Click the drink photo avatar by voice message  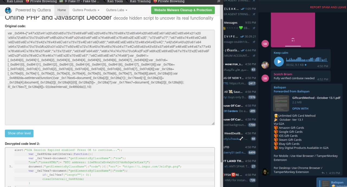265,65
